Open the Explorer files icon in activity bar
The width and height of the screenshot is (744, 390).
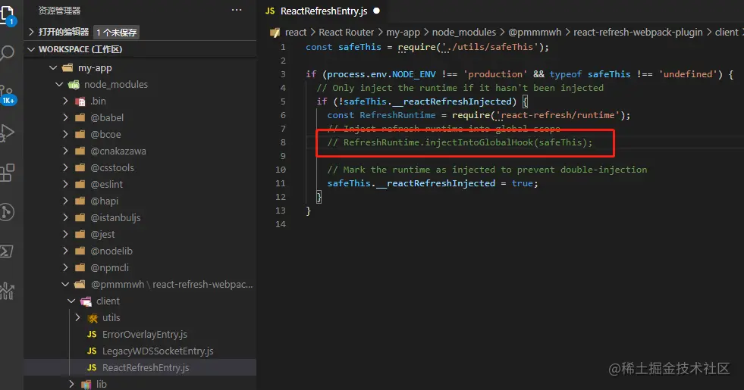7,14
